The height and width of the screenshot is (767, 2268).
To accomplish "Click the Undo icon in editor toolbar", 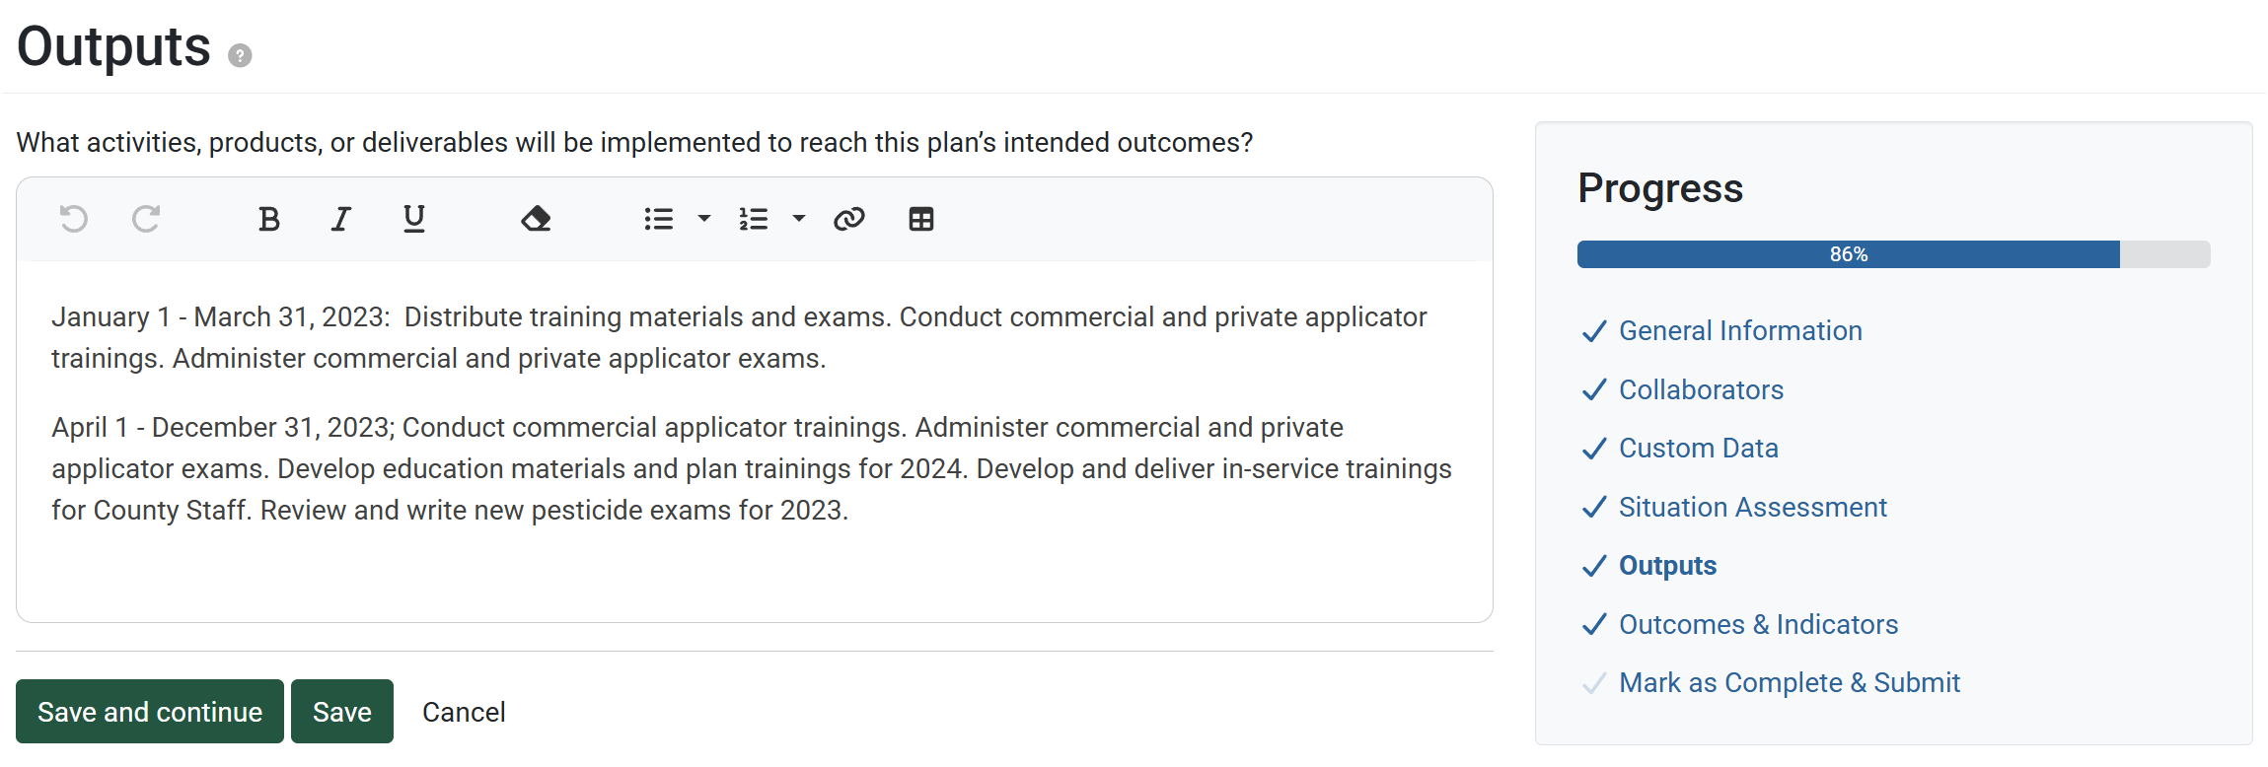I will 74,219.
